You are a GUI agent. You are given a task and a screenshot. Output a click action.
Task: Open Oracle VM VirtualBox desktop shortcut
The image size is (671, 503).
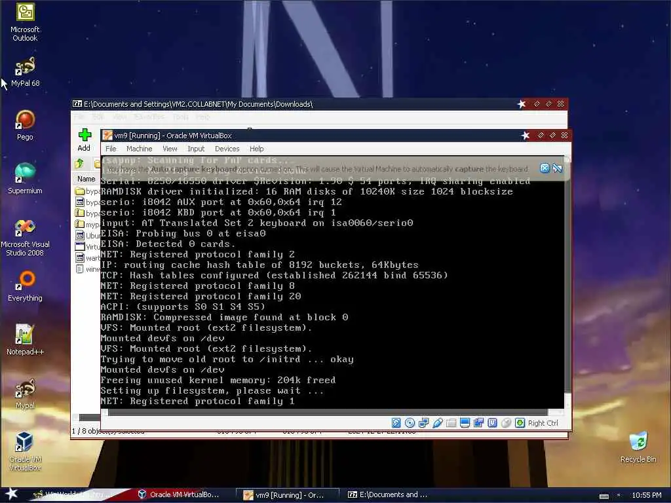point(25,451)
